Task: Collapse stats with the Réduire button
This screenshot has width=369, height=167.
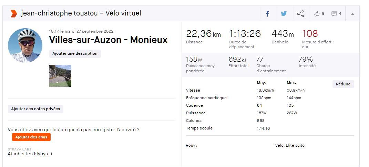Action: pos(343,84)
